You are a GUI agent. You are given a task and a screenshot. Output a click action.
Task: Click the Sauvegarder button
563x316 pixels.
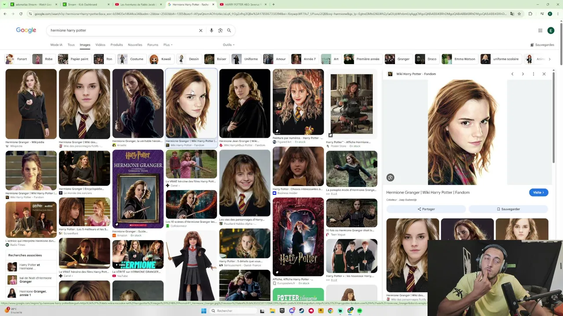pyautogui.click(x=508, y=209)
